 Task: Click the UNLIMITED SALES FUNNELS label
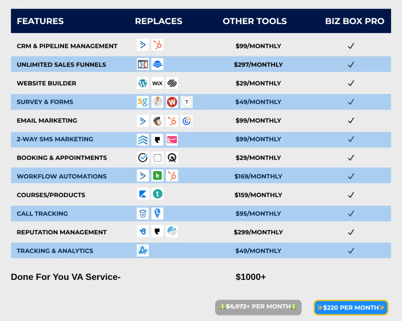click(x=61, y=65)
